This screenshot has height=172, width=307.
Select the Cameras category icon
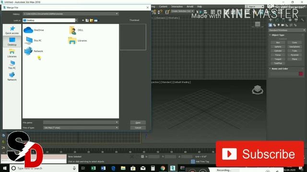(x=283, y=25)
